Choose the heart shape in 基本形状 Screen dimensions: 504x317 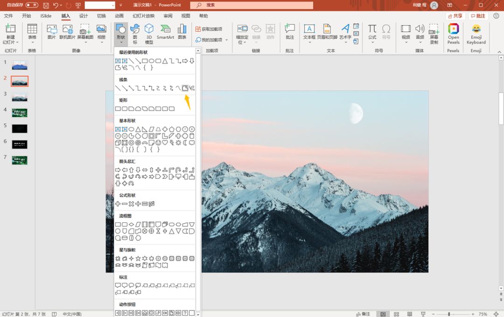[165, 142]
